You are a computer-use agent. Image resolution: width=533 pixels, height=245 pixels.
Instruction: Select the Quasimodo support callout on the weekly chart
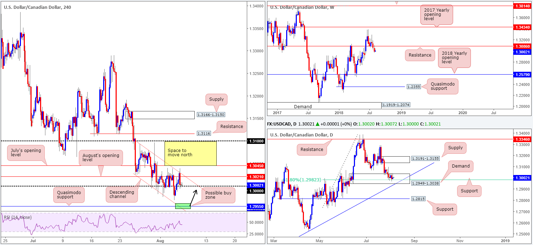click(x=443, y=87)
